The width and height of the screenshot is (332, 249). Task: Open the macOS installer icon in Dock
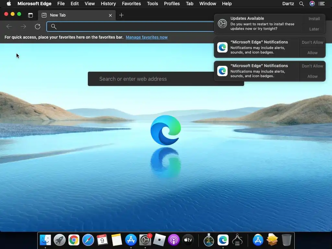pyautogui.click(x=208, y=240)
